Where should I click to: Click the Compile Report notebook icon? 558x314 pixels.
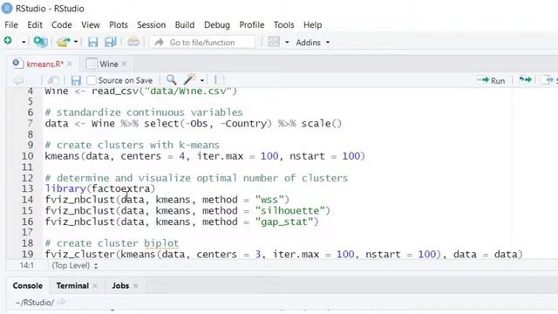click(220, 80)
